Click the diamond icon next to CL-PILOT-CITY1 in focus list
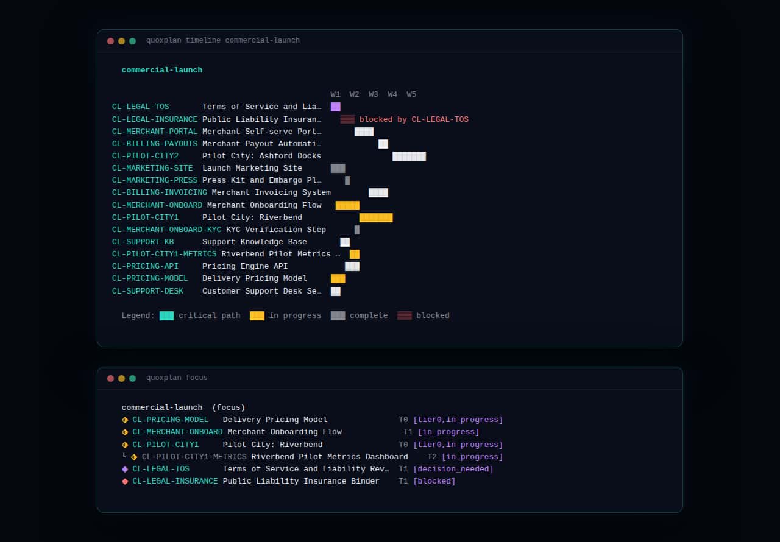This screenshot has height=542, width=780. click(125, 445)
